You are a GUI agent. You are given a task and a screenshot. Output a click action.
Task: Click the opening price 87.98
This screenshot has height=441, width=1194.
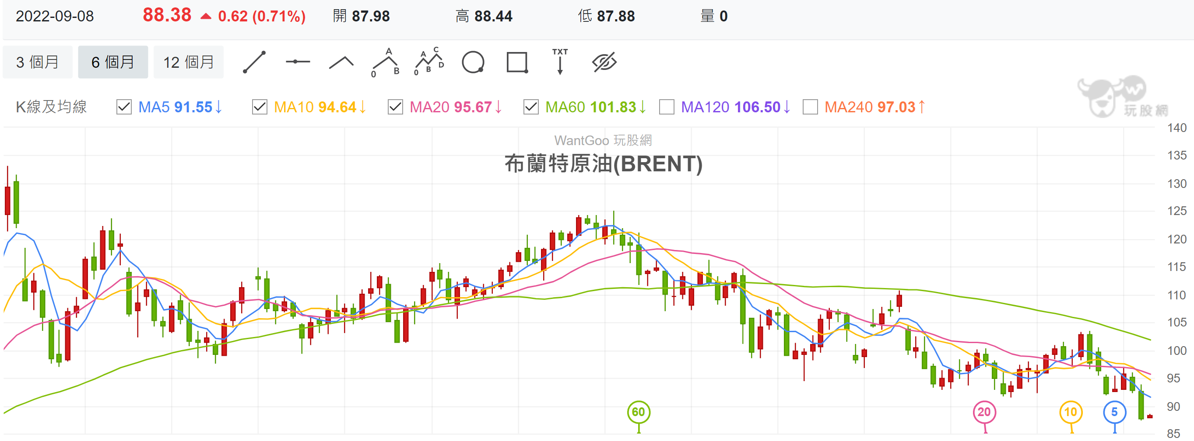[370, 16]
